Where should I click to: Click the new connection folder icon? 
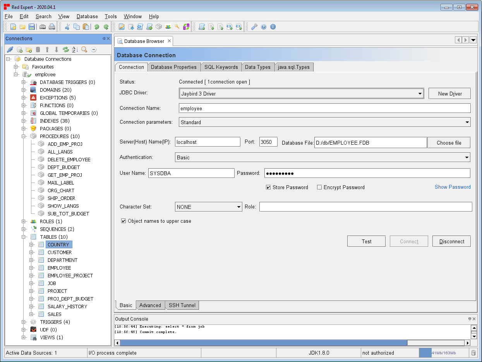click(x=29, y=50)
